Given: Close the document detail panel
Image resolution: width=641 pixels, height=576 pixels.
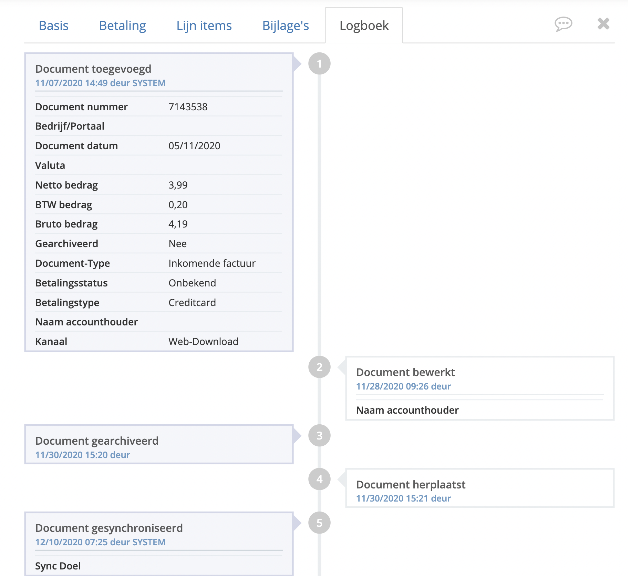Looking at the screenshot, I should point(603,24).
